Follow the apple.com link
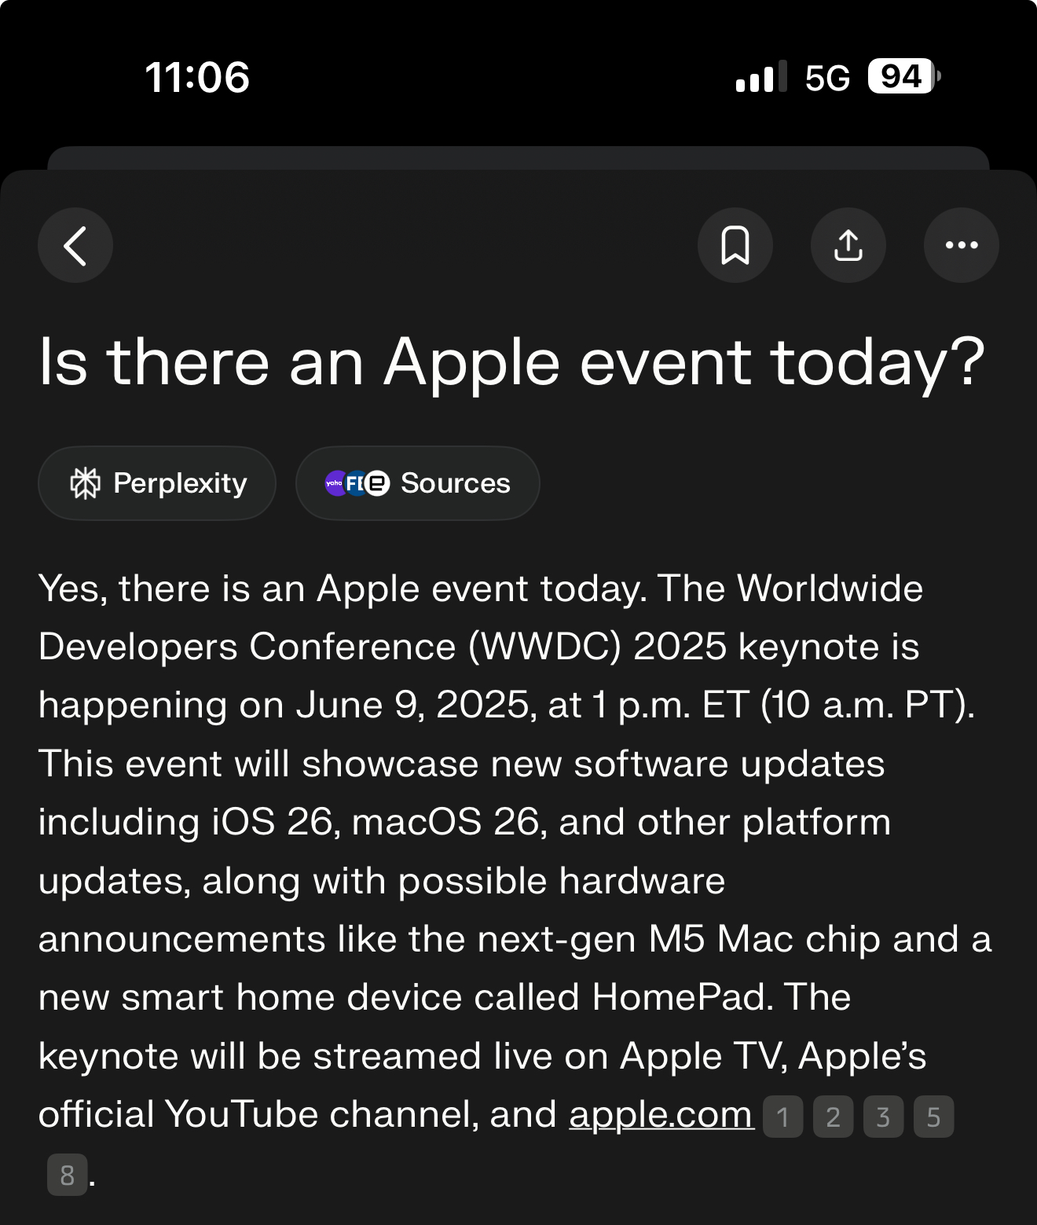1037x1225 pixels. pyautogui.click(x=661, y=1114)
